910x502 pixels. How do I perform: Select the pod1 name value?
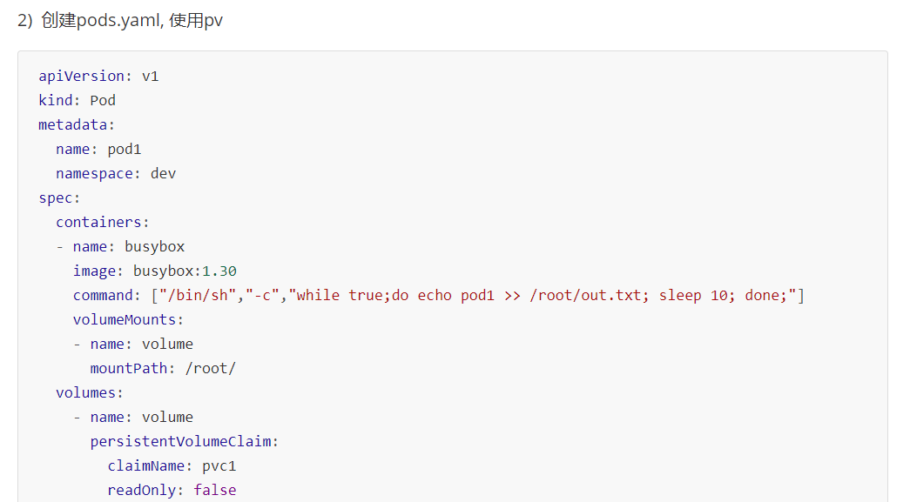[125, 149]
